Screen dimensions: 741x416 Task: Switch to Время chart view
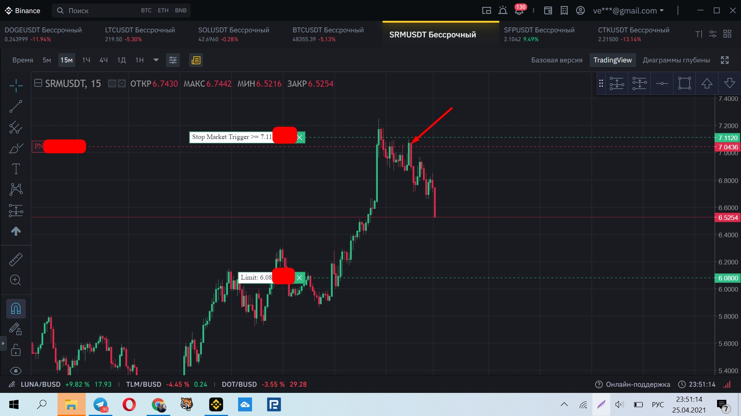(x=23, y=60)
